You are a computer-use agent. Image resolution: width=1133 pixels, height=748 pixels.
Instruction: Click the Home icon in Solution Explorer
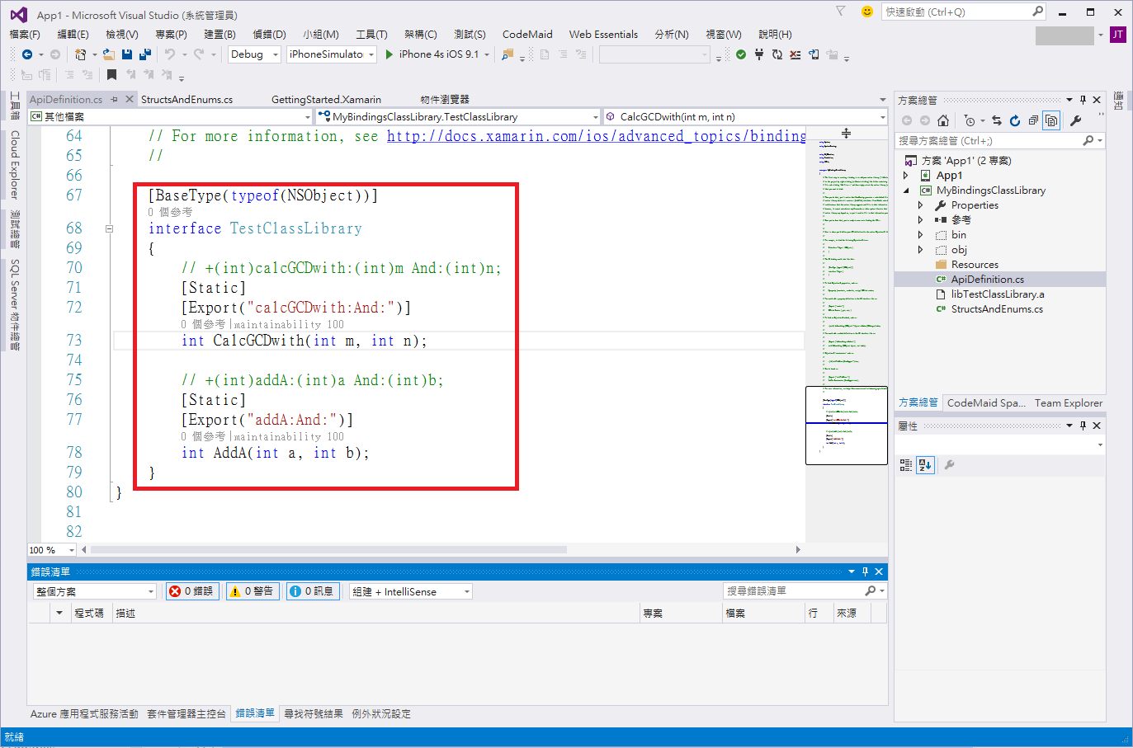pyautogui.click(x=943, y=120)
